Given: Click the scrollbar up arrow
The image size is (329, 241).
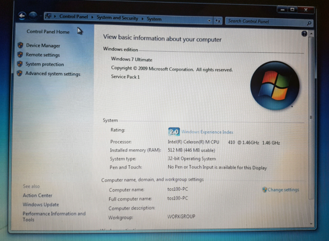Looking at the screenshot, I should pos(312,33).
